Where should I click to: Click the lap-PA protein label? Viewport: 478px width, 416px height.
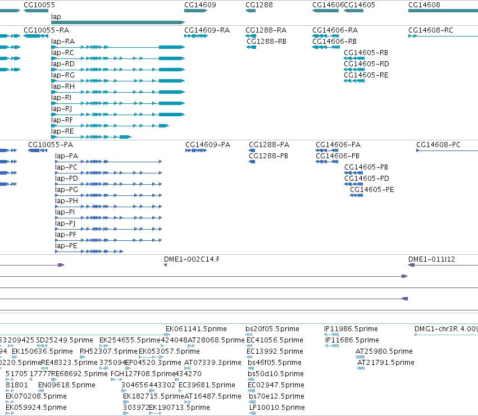click(66, 156)
